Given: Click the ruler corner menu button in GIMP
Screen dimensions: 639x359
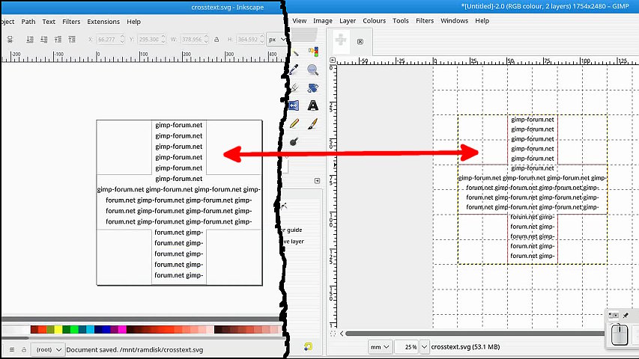Looking at the screenshot, I should (x=333, y=61).
